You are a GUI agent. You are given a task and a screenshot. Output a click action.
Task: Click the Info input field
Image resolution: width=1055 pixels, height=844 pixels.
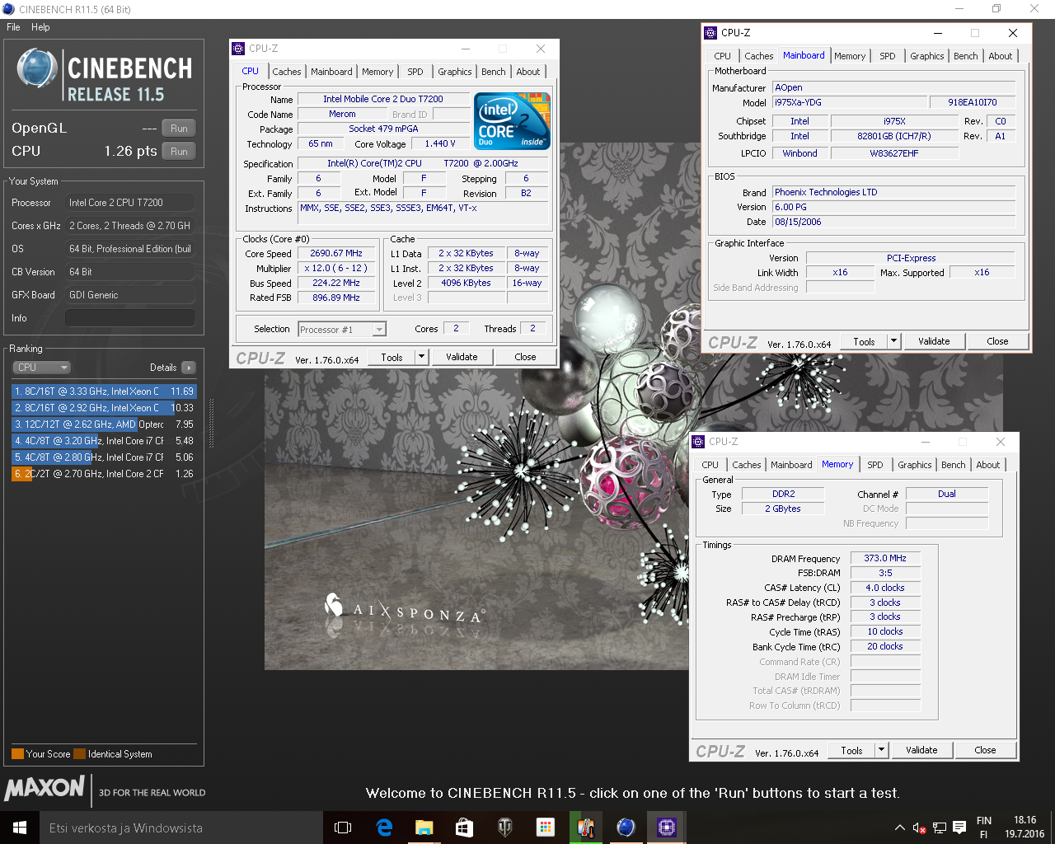coord(130,318)
